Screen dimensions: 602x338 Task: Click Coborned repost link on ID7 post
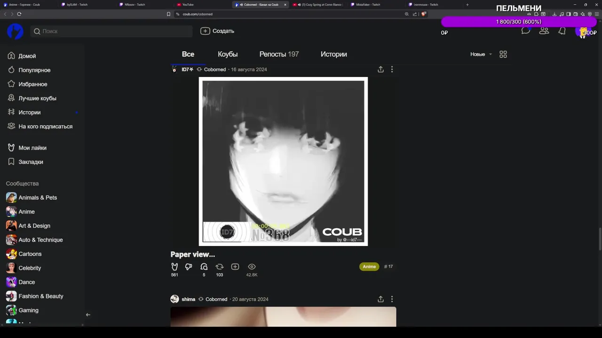pos(215,69)
